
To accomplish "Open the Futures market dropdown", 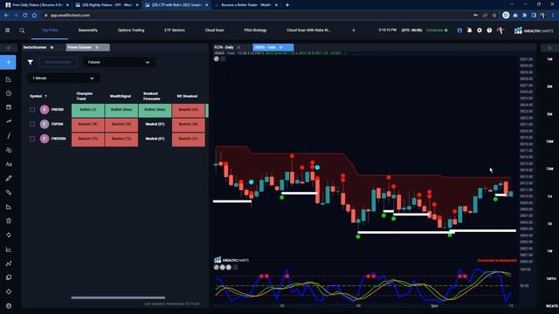I will tap(119, 62).
